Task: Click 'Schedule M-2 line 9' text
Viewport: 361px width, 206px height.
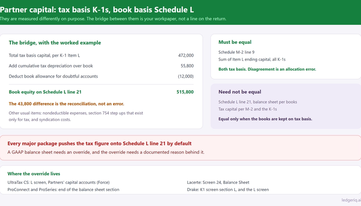Action: point(236,52)
